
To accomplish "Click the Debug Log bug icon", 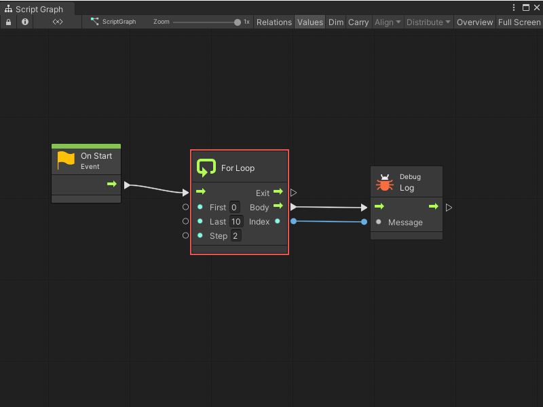I will click(x=385, y=181).
